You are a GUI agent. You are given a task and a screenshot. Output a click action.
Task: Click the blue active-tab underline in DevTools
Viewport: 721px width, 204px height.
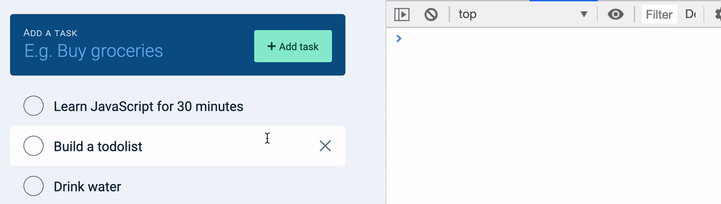(563, 0)
